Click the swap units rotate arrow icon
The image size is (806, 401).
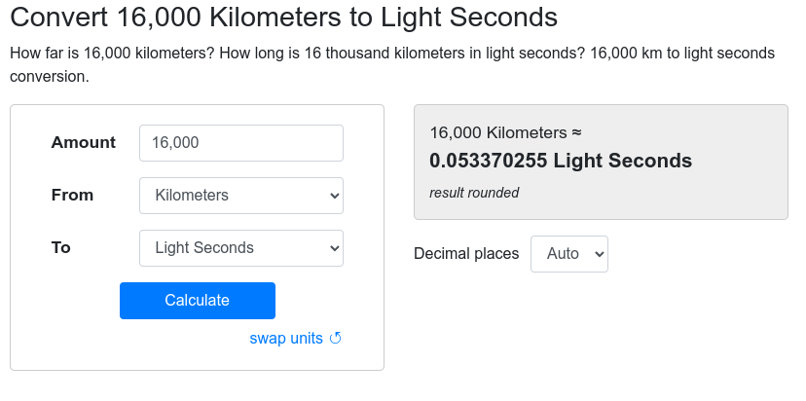coord(336,339)
